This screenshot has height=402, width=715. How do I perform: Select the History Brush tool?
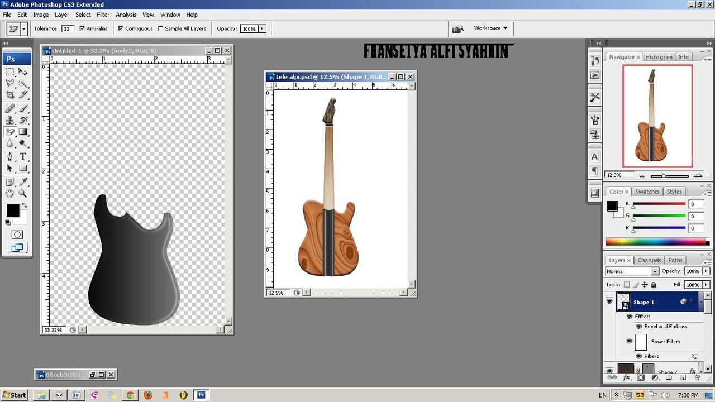23,121
